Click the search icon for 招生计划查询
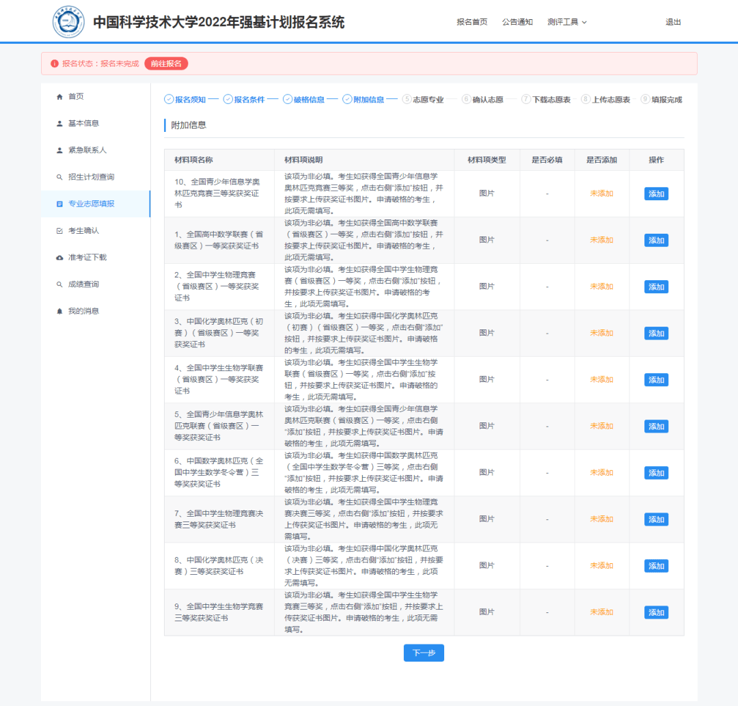 59,178
